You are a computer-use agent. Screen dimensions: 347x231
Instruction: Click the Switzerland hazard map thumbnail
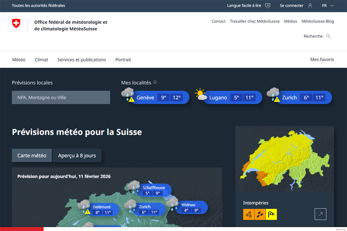point(285,159)
